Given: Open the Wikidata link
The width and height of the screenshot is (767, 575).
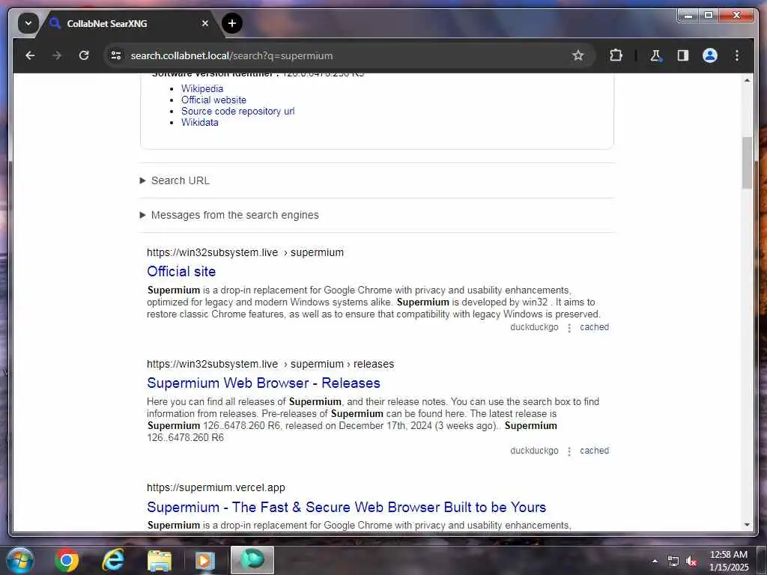Looking at the screenshot, I should [199, 122].
